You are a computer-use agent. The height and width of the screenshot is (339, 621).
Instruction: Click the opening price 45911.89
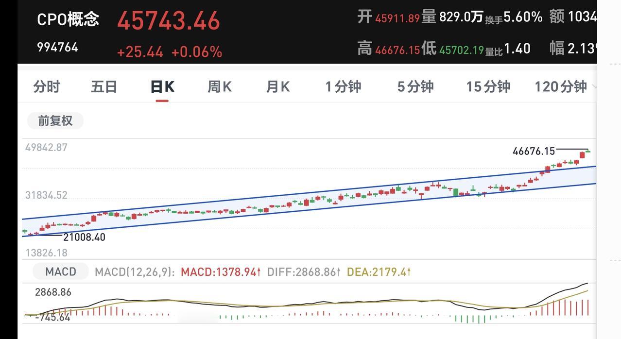pos(397,18)
